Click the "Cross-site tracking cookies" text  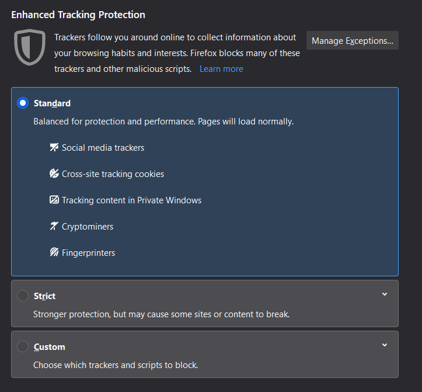click(113, 174)
